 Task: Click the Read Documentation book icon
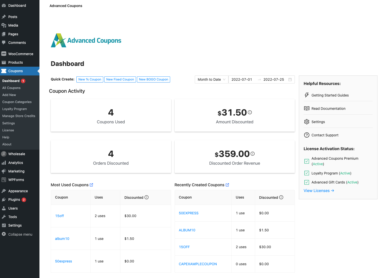pyautogui.click(x=307, y=108)
